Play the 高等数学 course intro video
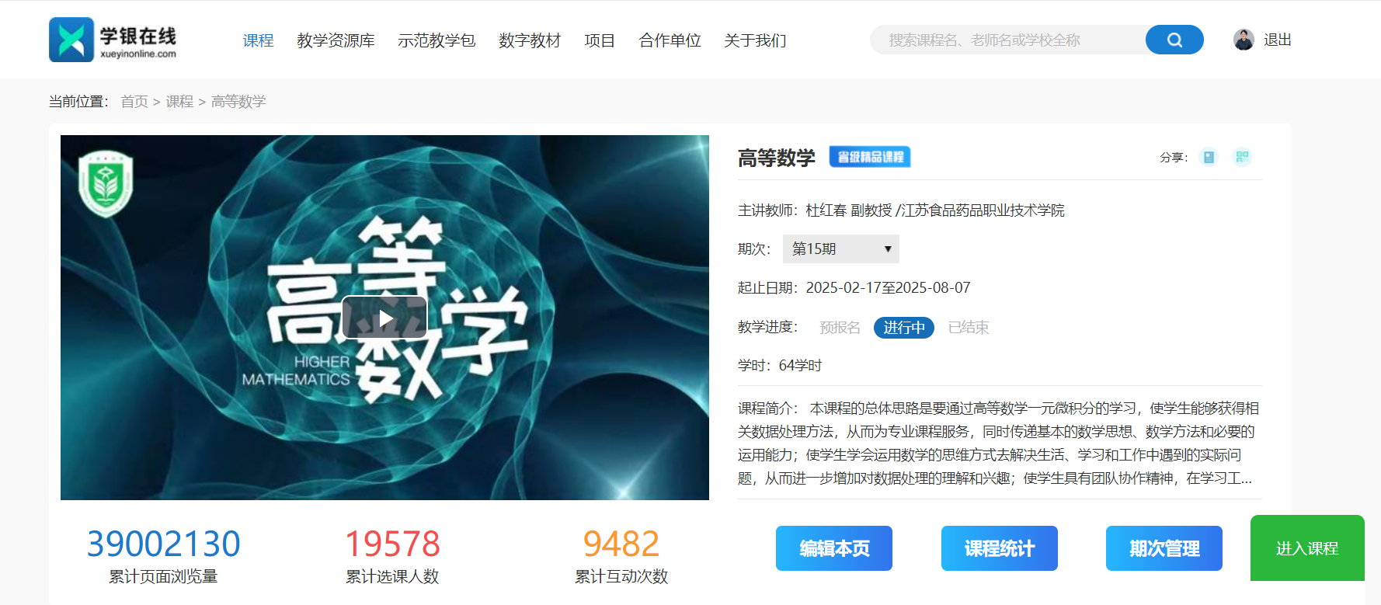1381x605 pixels. click(x=384, y=318)
